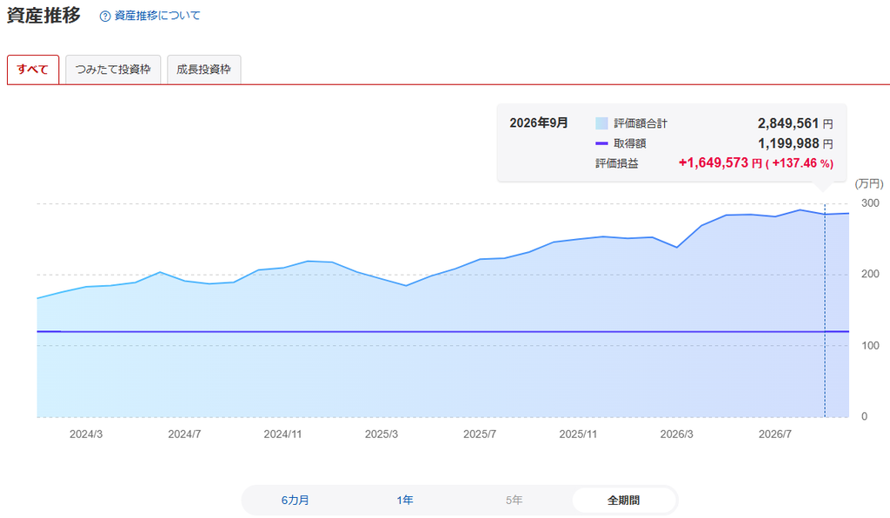The image size is (890, 518).
Task: Click the 資産推移 heading
Action: click(x=43, y=16)
